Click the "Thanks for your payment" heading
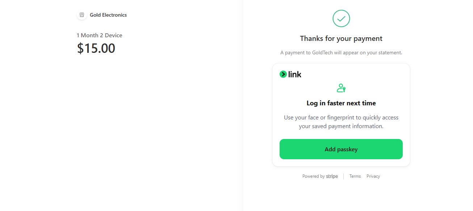Viewport: 473px width, 211px height. 341,39
